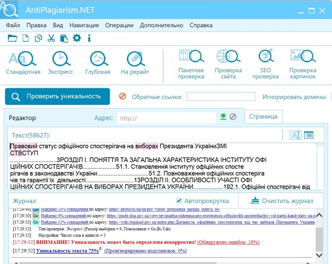Switch to the list view icon in text panel
This screenshot has height=264, width=332.
point(309,135)
